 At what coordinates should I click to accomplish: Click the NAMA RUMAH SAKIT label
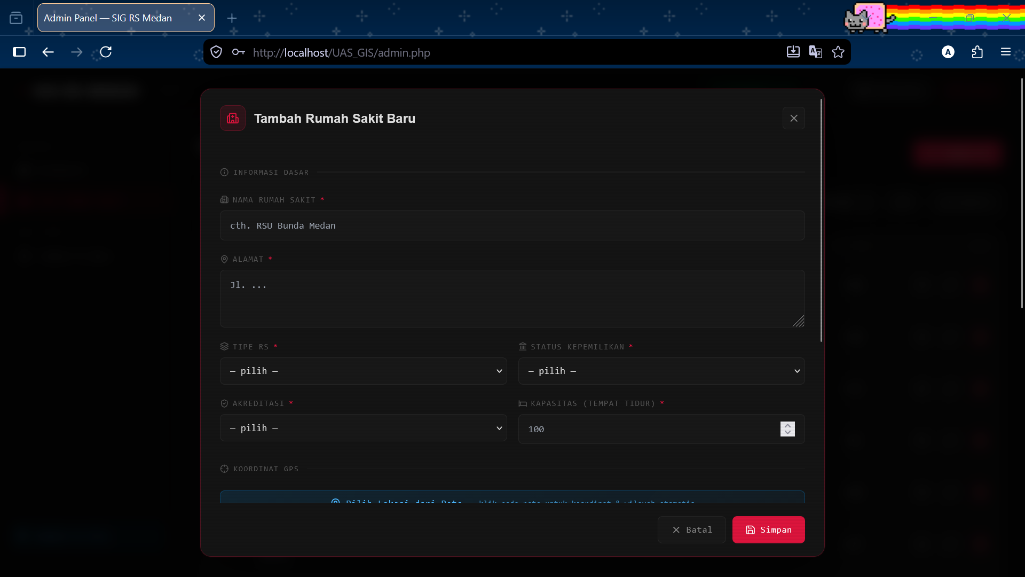tap(274, 200)
